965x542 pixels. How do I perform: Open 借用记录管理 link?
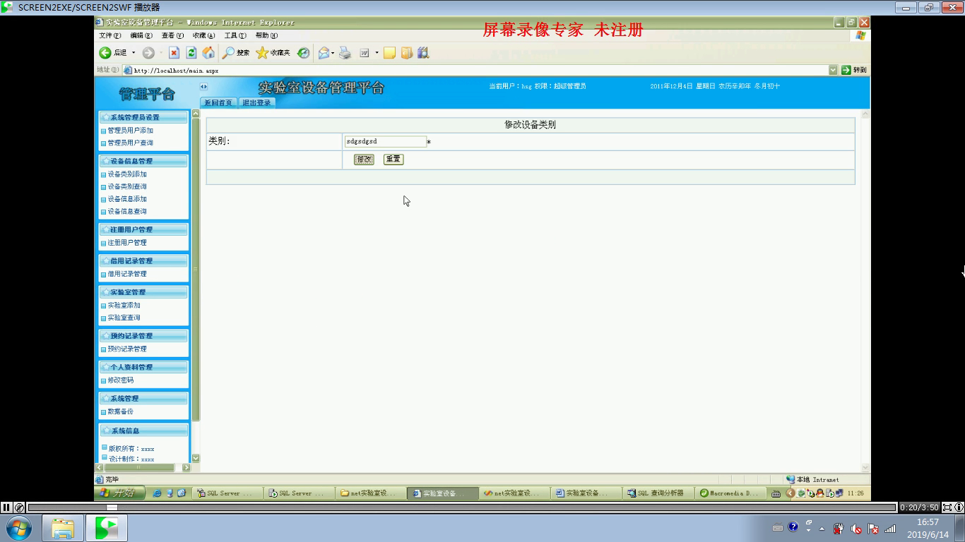tap(127, 274)
